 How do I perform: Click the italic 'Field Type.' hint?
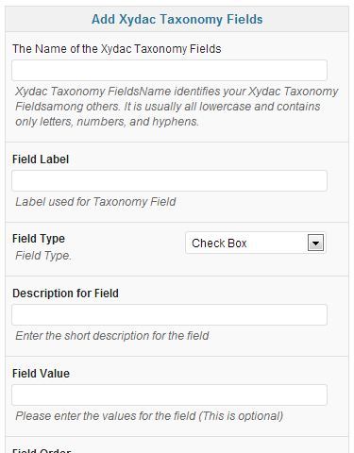click(x=43, y=256)
